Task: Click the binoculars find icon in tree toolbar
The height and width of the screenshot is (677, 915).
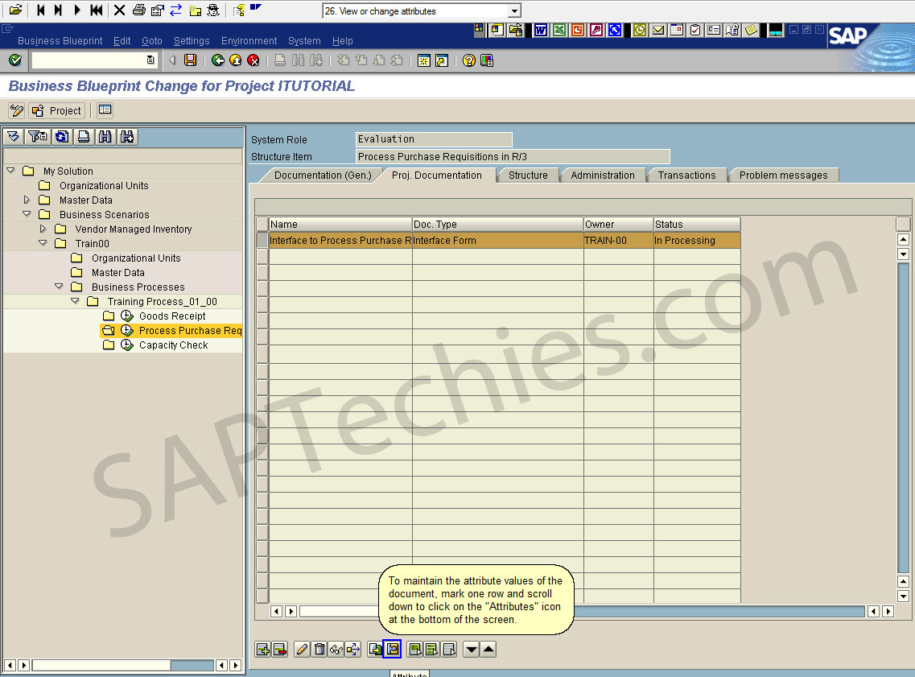Action: point(105,137)
